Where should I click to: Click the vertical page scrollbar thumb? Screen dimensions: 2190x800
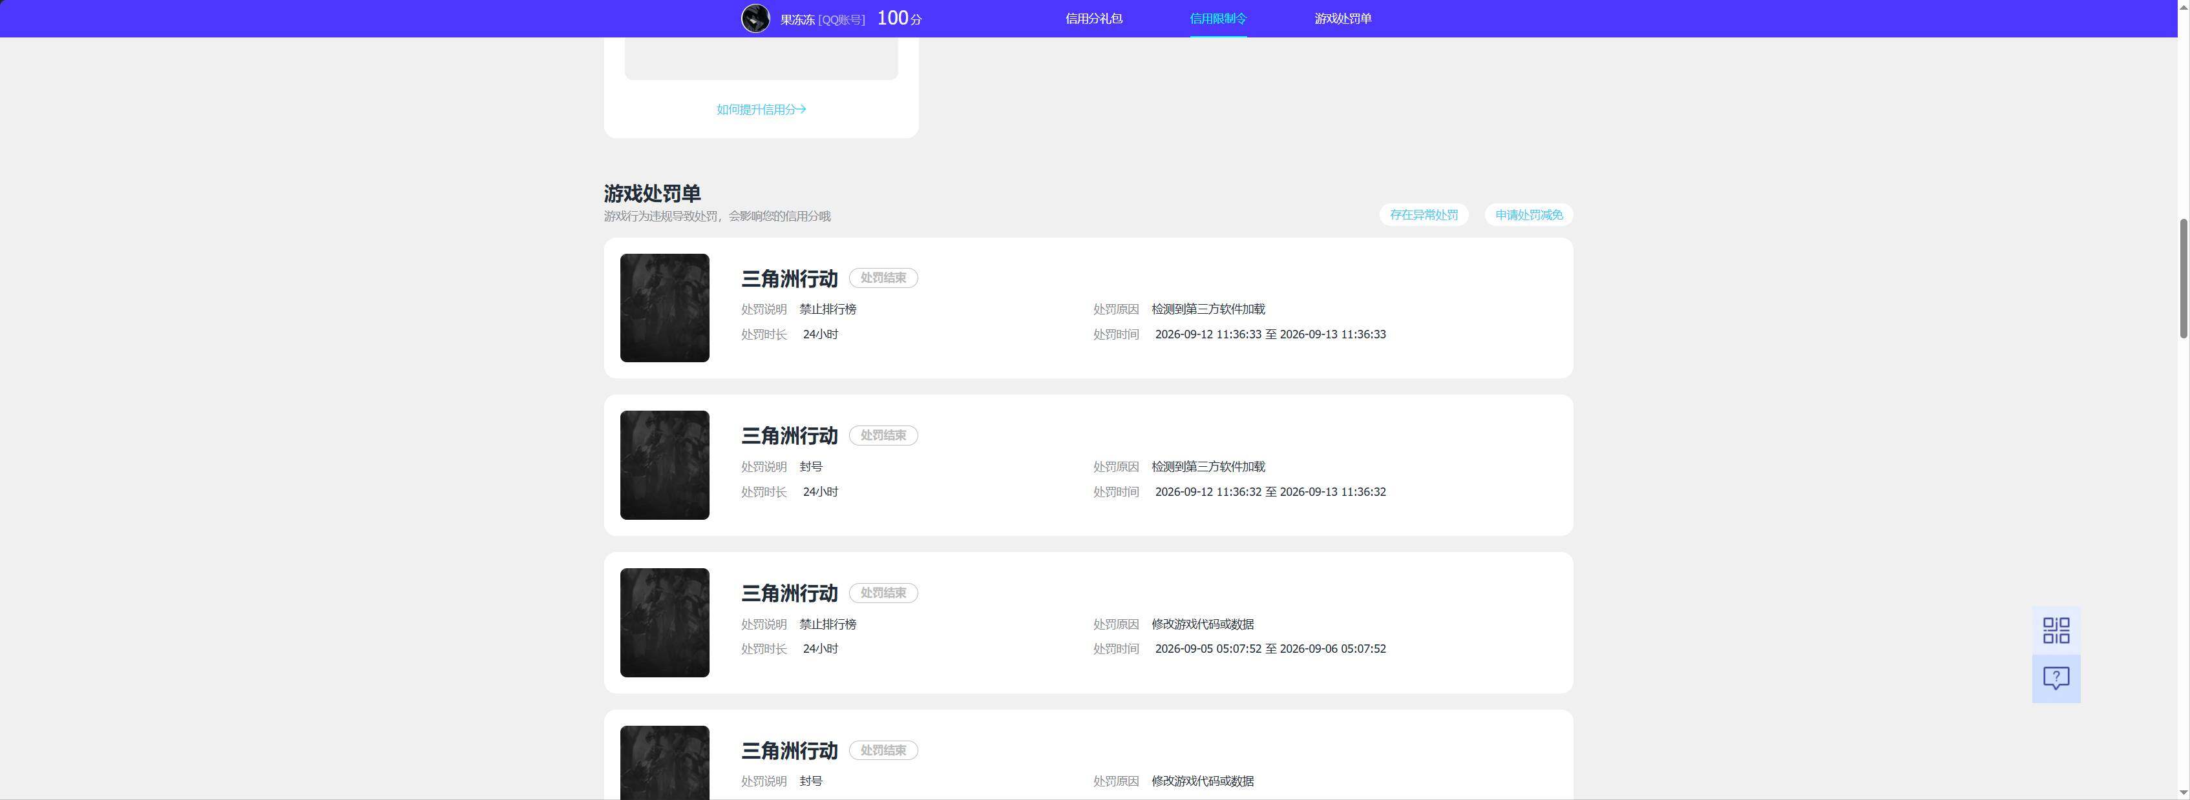point(2182,278)
